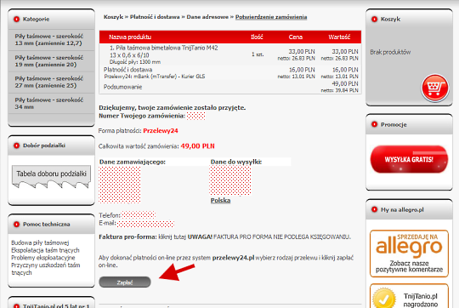Click the Dobór podziałki red bullet icon
Viewport: 459px width, 308px height.
pyautogui.click(x=17, y=145)
